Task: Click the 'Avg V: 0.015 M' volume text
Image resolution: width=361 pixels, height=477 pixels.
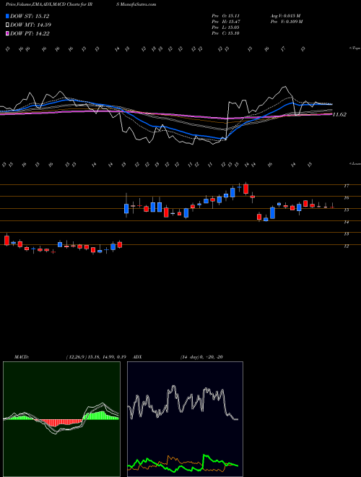Action: (285, 16)
